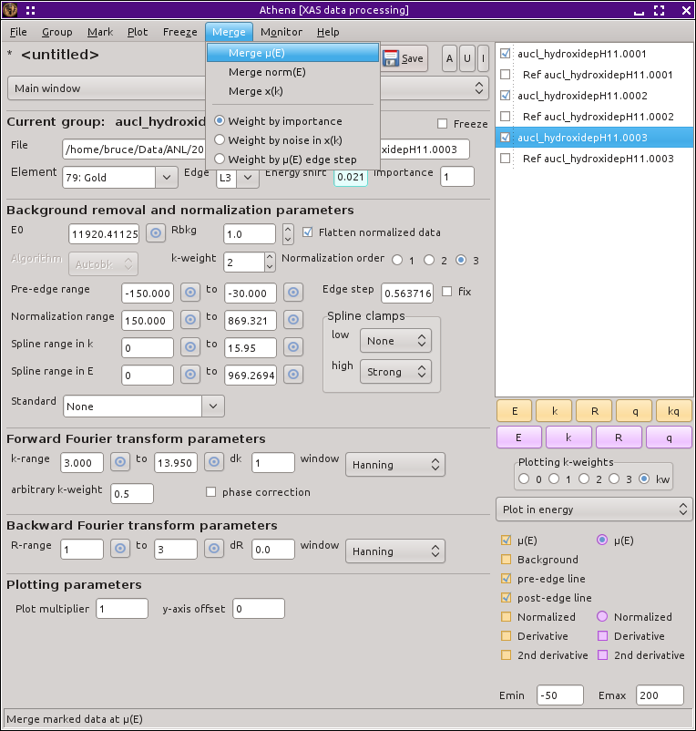Enable the Freeze checkbox
The height and width of the screenshot is (731, 696).
click(443, 124)
